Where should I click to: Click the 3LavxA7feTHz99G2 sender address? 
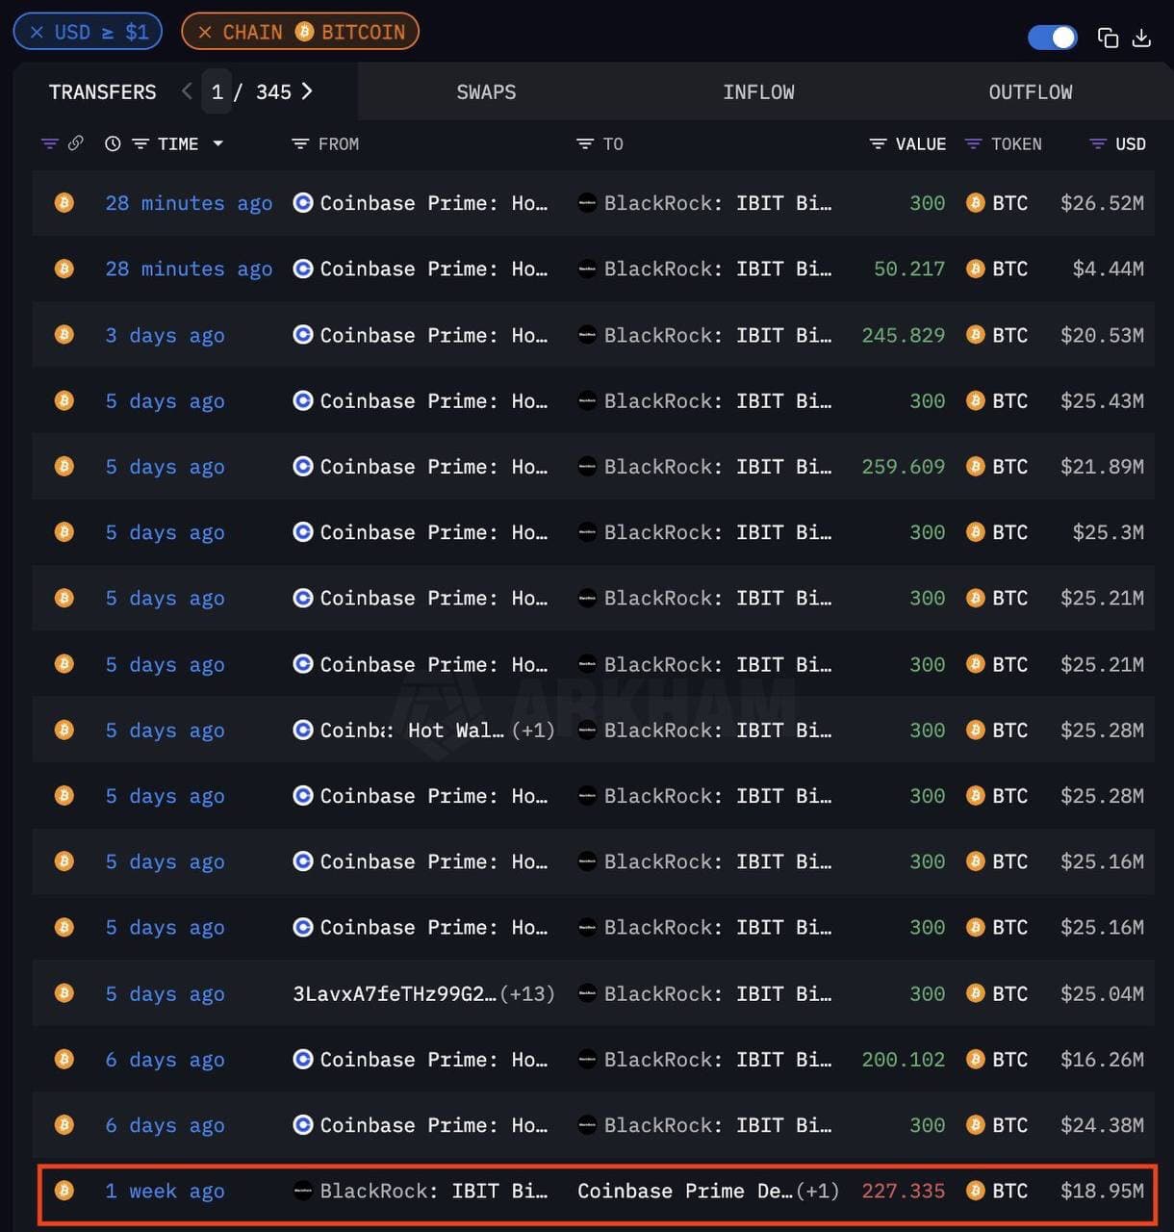pos(395,993)
